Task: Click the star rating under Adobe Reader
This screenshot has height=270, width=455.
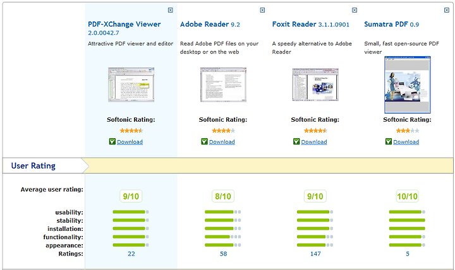Action: click(x=223, y=131)
